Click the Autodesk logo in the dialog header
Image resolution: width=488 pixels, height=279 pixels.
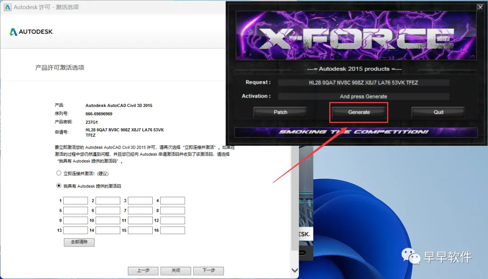point(32,32)
